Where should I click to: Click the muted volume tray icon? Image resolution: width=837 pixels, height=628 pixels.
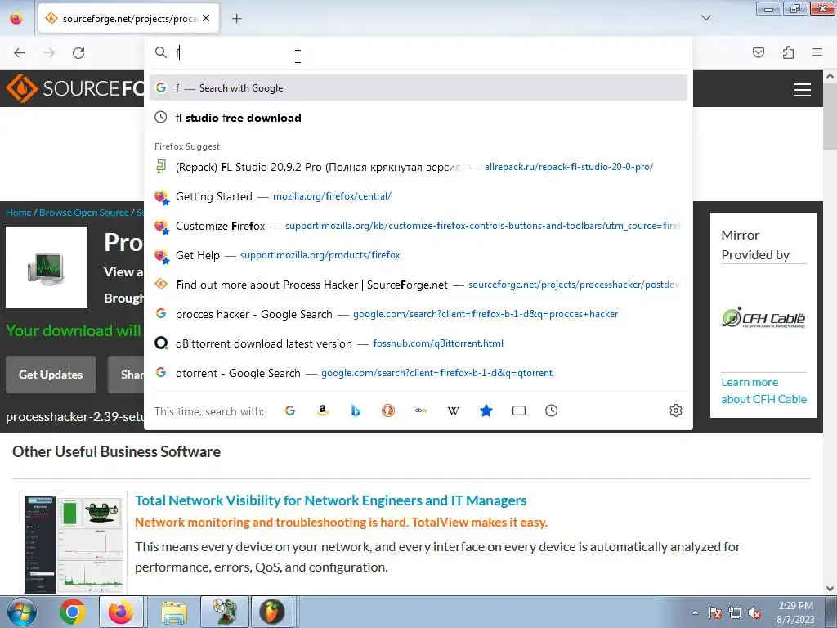pyautogui.click(x=754, y=613)
